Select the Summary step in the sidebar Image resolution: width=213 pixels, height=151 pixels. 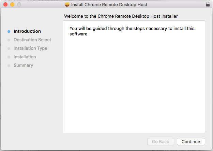(23, 65)
